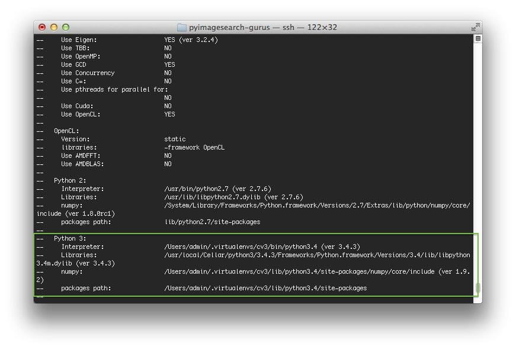Click the 'OpenCL:' section header
The width and height of the screenshot is (516, 350).
click(66, 131)
